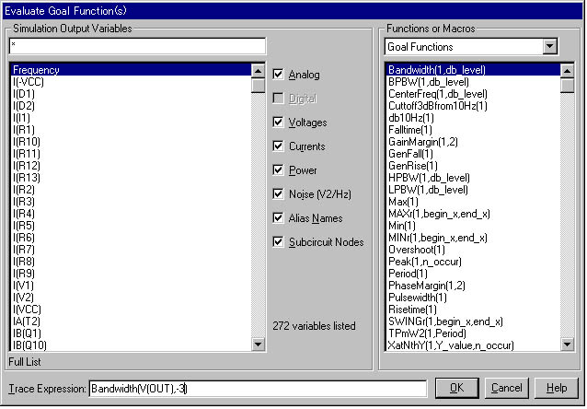Toggle the Power checkbox

click(x=279, y=170)
